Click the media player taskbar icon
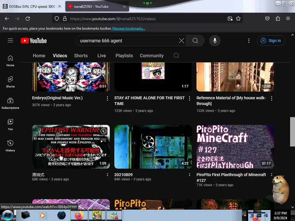The height and width of the screenshot is (221, 295). tap(43, 215)
